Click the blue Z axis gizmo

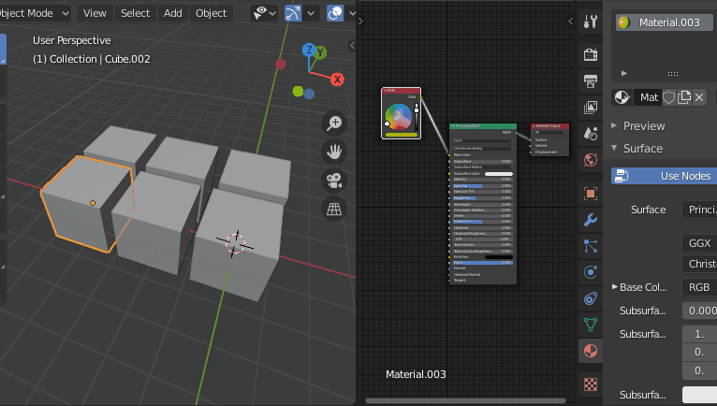[x=309, y=50]
